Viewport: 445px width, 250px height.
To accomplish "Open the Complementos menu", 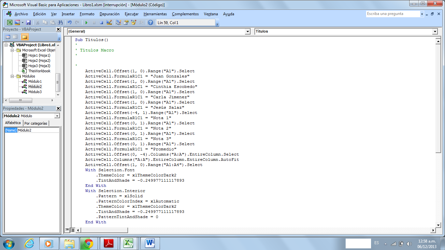I will (185, 14).
